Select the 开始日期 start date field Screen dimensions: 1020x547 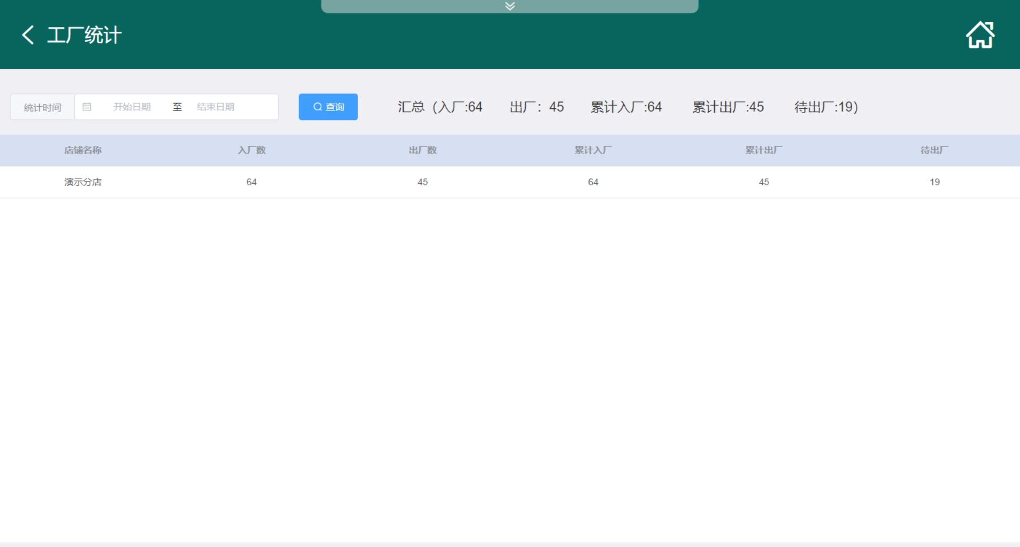click(132, 107)
